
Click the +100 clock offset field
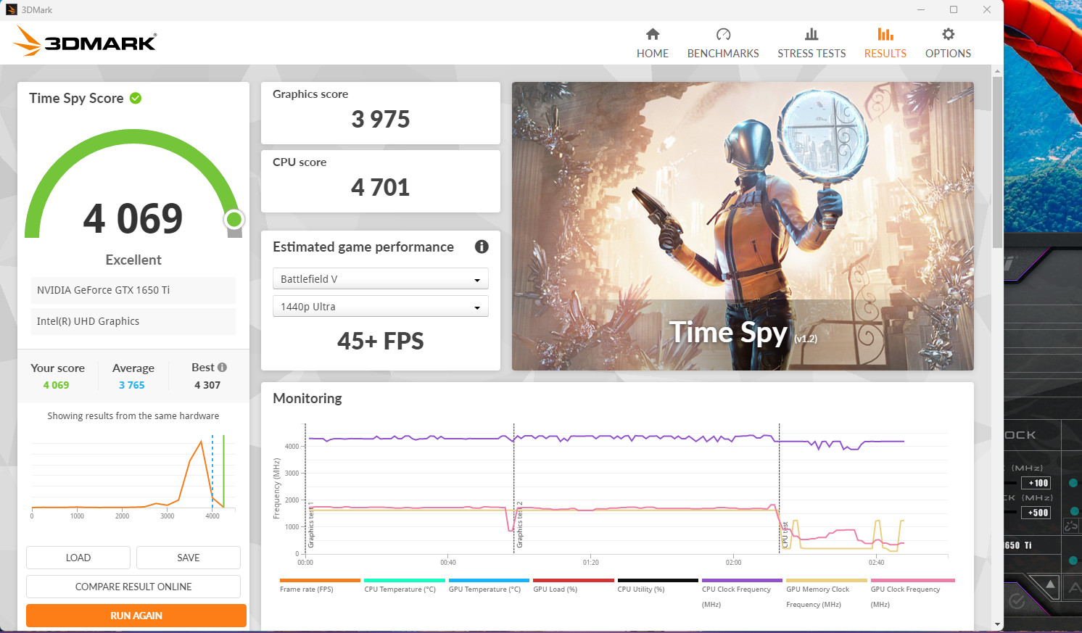pyautogui.click(x=1036, y=483)
